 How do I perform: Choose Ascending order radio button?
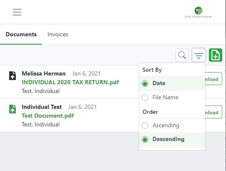[145, 126]
